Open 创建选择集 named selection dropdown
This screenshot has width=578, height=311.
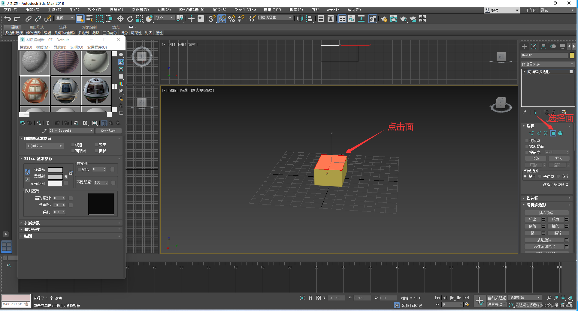pyautogui.click(x=275, y=18)
